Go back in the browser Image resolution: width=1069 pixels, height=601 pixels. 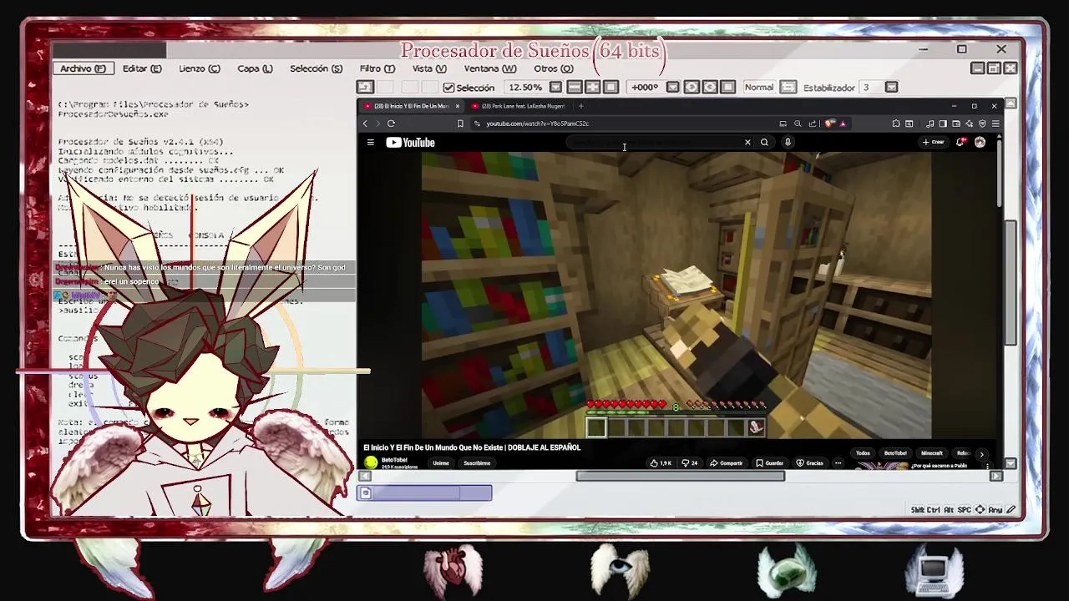(x=365, y=124)
